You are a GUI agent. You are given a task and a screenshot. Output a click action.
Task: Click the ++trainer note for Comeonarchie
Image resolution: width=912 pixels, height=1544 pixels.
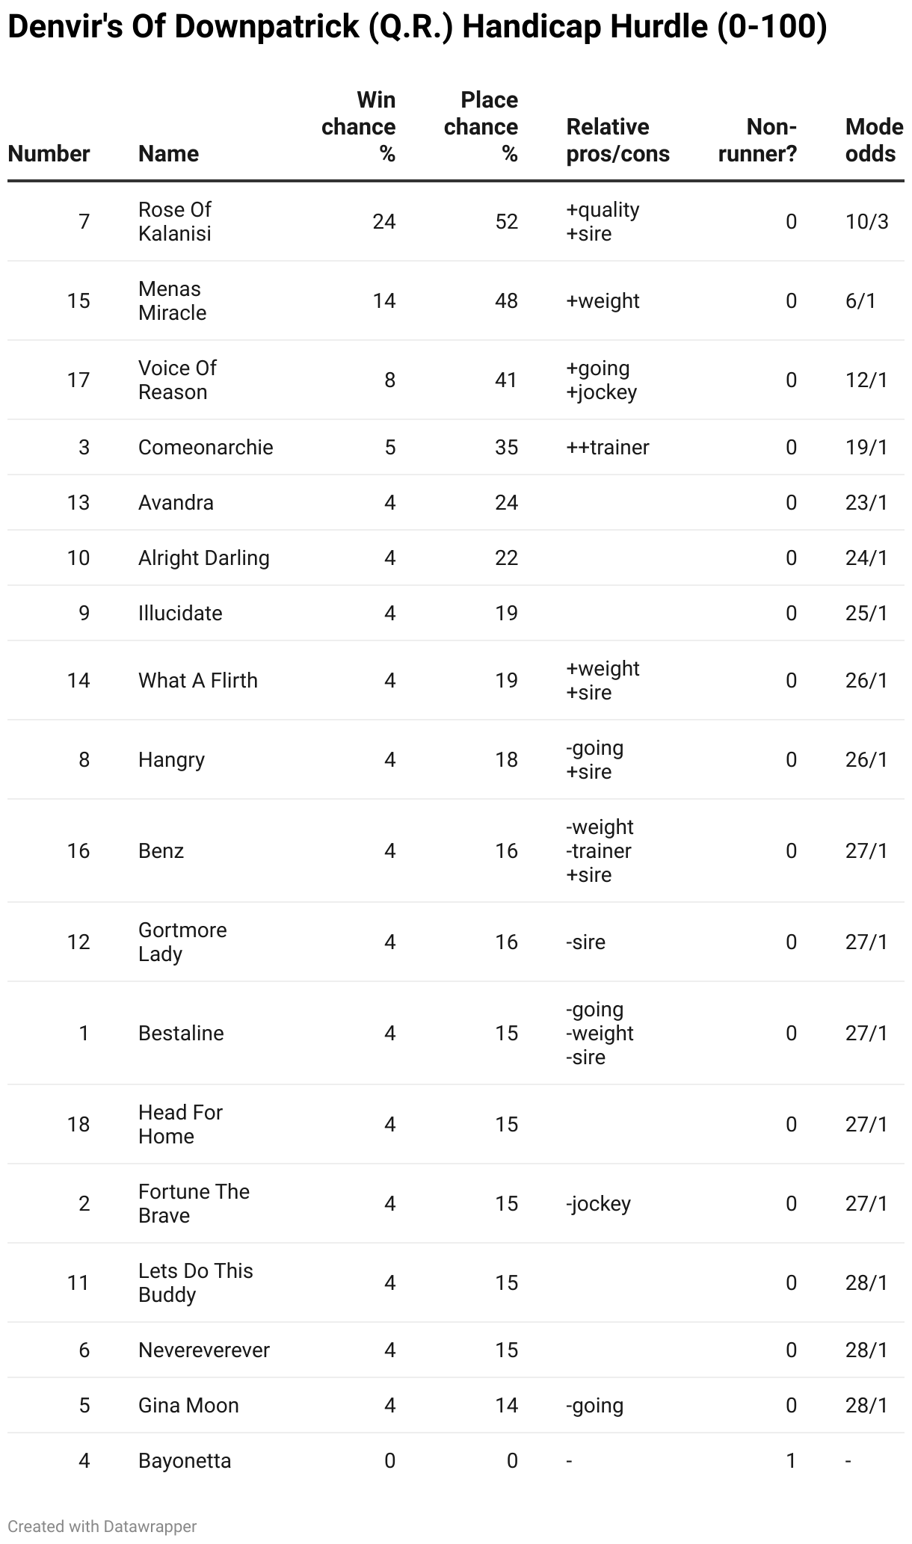608,447
